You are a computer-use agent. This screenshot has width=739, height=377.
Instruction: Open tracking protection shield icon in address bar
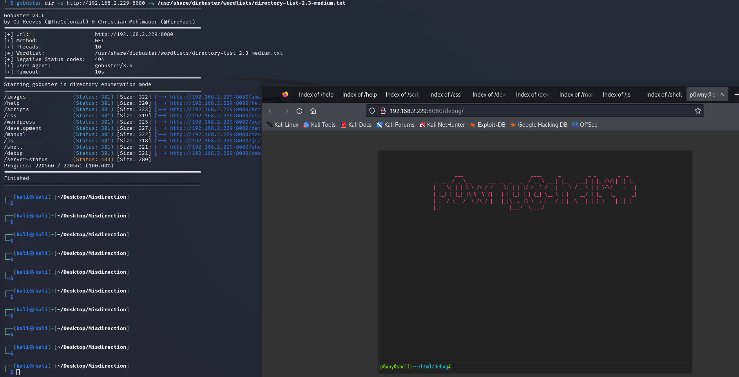[x=372, y=111]
